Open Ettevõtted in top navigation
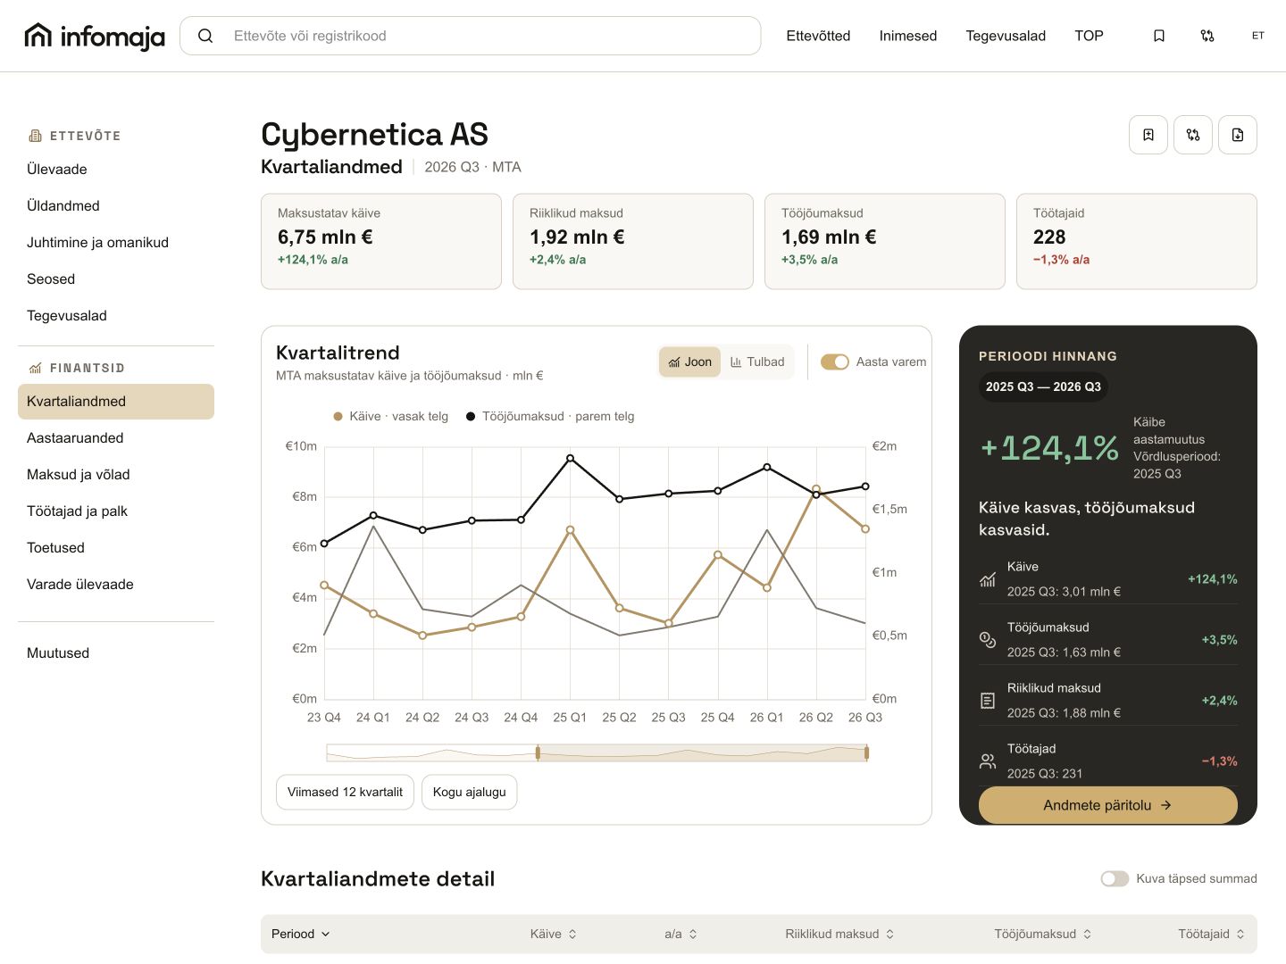 click(x=818, y=36)
